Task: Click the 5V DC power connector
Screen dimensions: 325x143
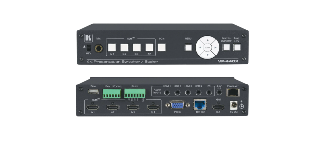Action: tap(233, 105)
